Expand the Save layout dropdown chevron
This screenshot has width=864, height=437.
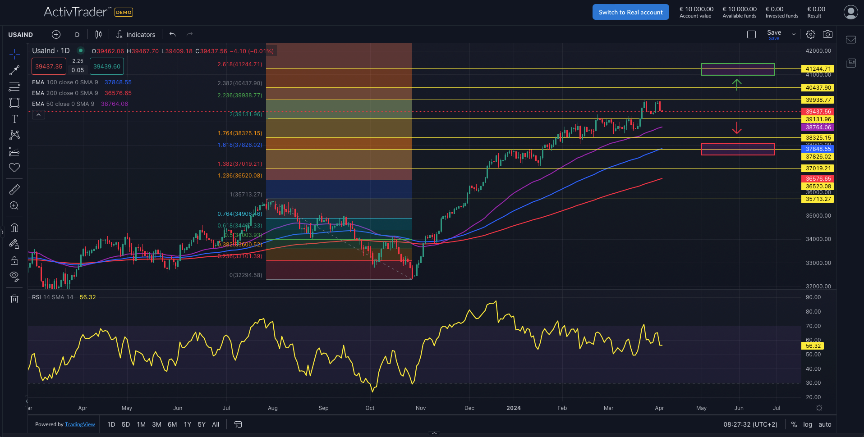(x=793, y=34)
